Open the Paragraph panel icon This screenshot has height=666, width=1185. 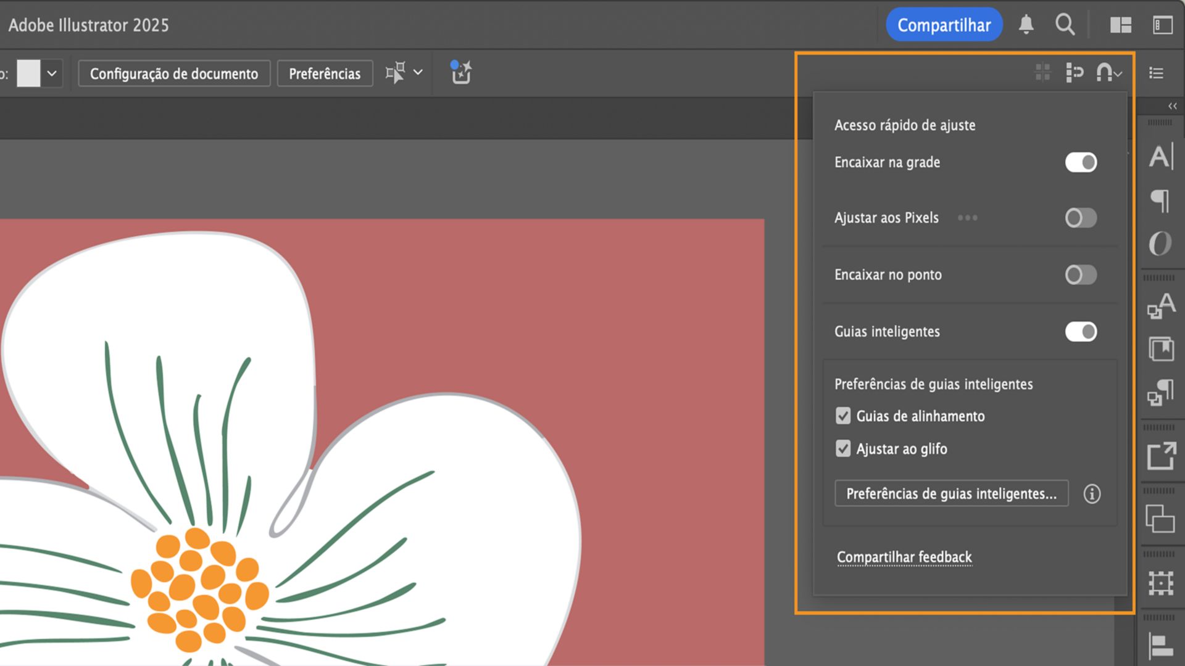[1160, 200]
